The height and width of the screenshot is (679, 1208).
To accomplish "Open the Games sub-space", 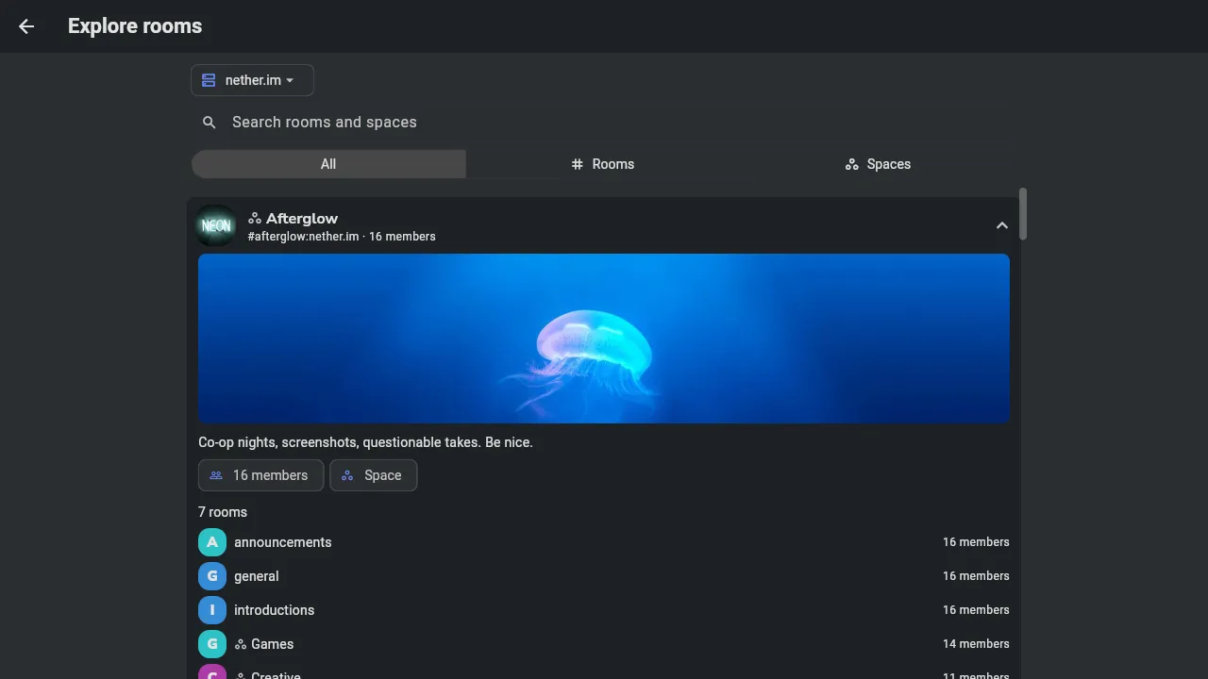I will [x=604, y=644].
